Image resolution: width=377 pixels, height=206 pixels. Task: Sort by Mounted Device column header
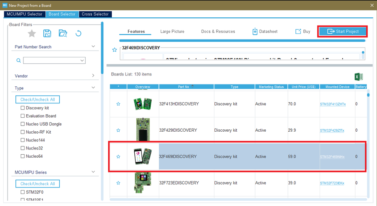click(x=337, y=86)
